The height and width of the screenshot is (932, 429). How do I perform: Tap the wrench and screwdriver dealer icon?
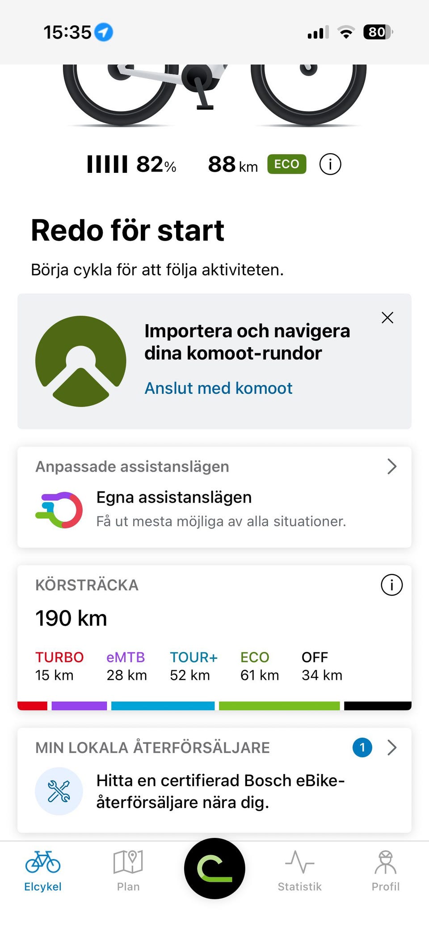59,791
